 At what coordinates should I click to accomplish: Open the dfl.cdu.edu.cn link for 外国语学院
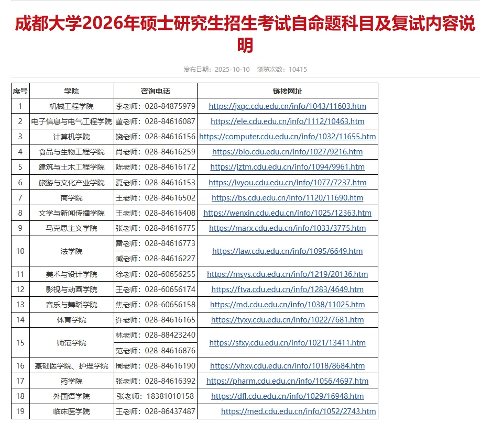pyautogui.click(x=288, y=396)
